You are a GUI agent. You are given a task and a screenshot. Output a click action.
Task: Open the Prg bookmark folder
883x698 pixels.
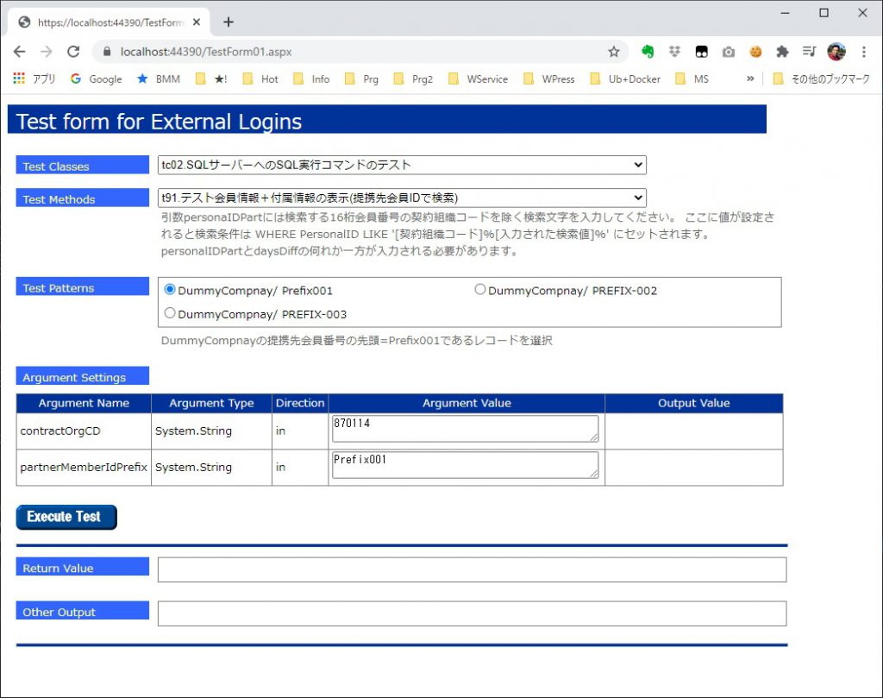click(361, 79)
